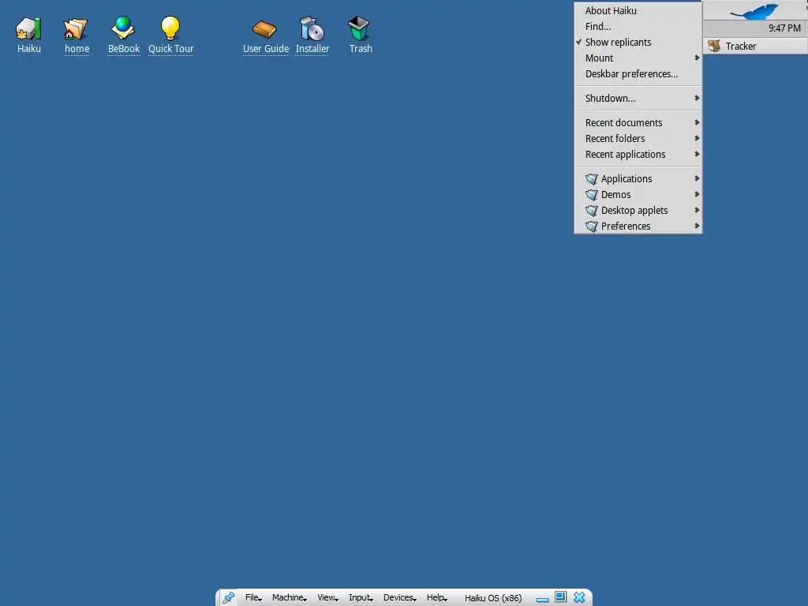Choose About Haiku from the menu
Viewport: 808px width, 606px height.
coord(638,11)
